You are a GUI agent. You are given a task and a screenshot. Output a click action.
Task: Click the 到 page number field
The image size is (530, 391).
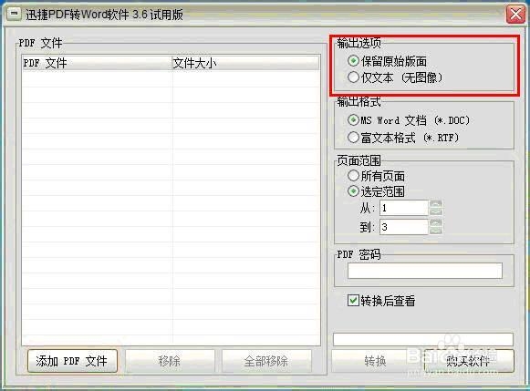pyautogui.click(x=404, y=227)
